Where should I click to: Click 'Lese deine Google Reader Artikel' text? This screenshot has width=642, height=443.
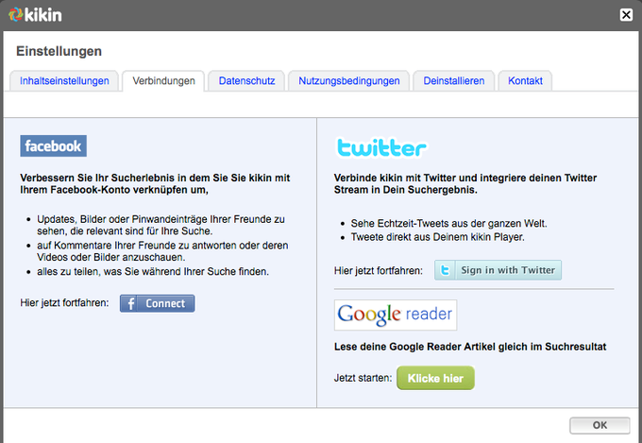pyautogui.click(x=470, y=347)
